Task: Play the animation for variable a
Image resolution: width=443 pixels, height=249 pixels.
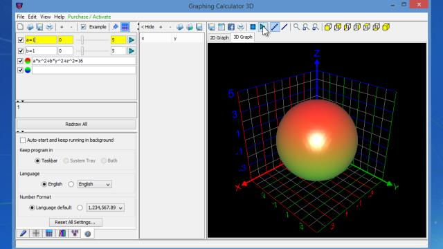Action: point(132,40)
